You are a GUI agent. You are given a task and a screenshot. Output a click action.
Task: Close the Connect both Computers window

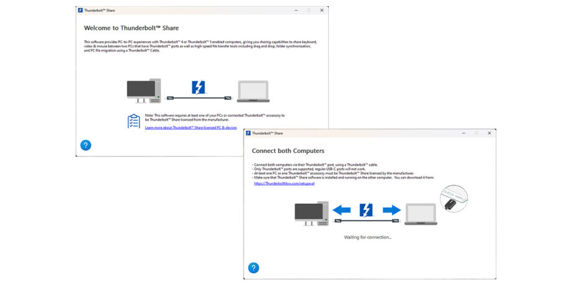(489, 133)
